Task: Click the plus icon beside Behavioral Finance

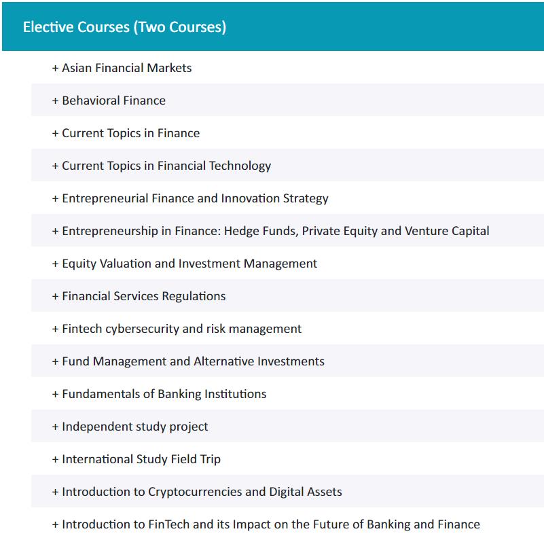Action: coord(56,101)
